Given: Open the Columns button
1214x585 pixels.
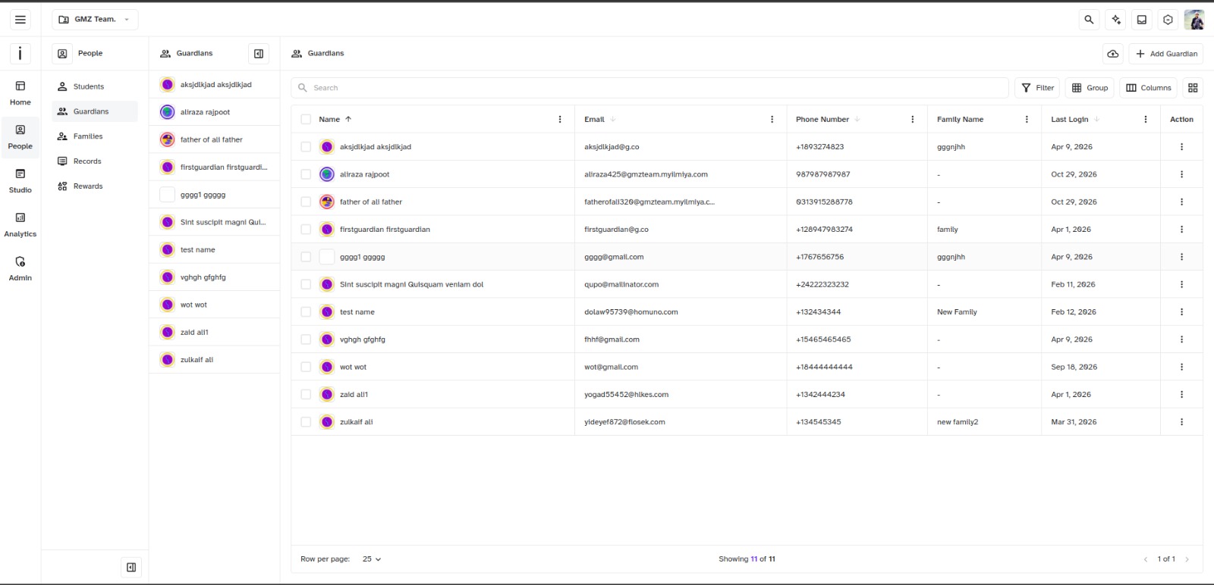Looking at the screenshot, I should [x=1149, y=88].
